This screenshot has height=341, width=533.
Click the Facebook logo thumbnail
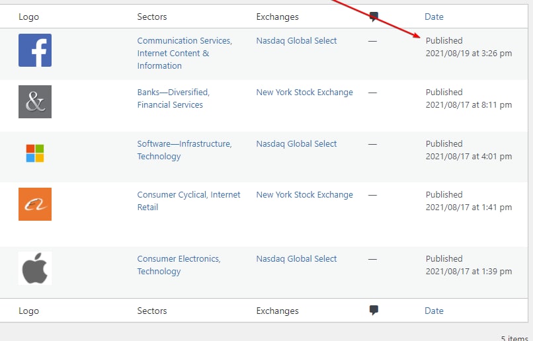pyautogui.click(x=35, y=51)
